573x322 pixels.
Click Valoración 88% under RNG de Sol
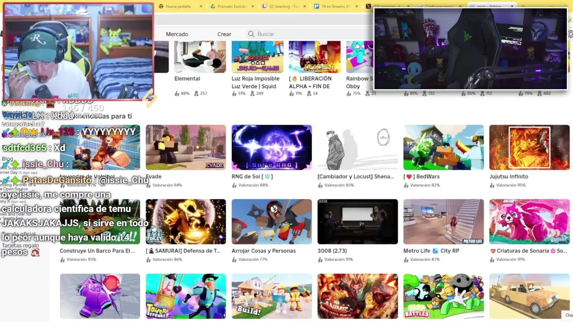[x=253, y=185]
